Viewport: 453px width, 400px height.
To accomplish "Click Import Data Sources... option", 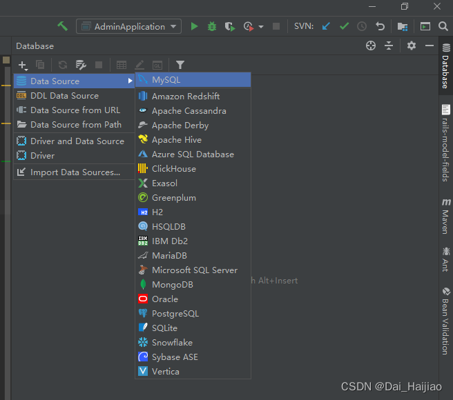I will (x=75, y=172).
